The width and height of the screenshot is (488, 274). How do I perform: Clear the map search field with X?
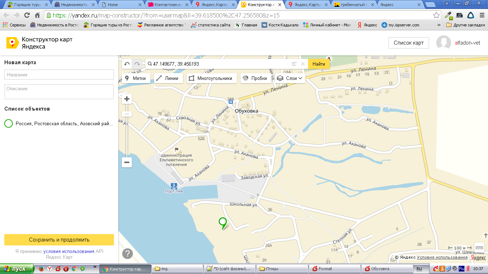(x=303, y=64)
